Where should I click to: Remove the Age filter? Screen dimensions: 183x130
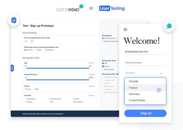(92, 63)
